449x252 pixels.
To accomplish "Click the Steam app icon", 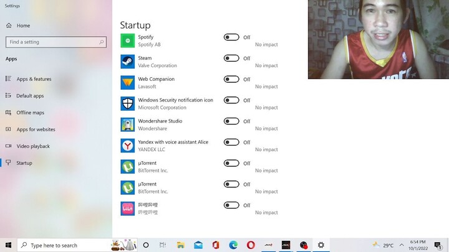I will 127,62.
